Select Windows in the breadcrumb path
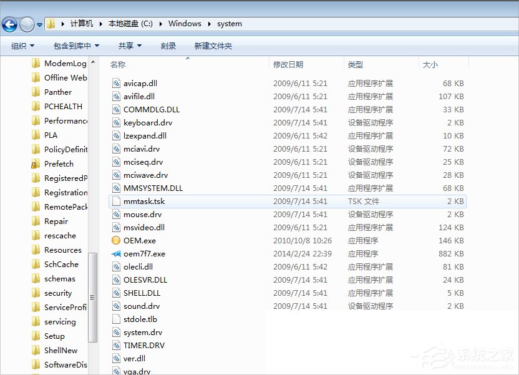519x375 pixels. pyautogui.click(x=185, y=24)
